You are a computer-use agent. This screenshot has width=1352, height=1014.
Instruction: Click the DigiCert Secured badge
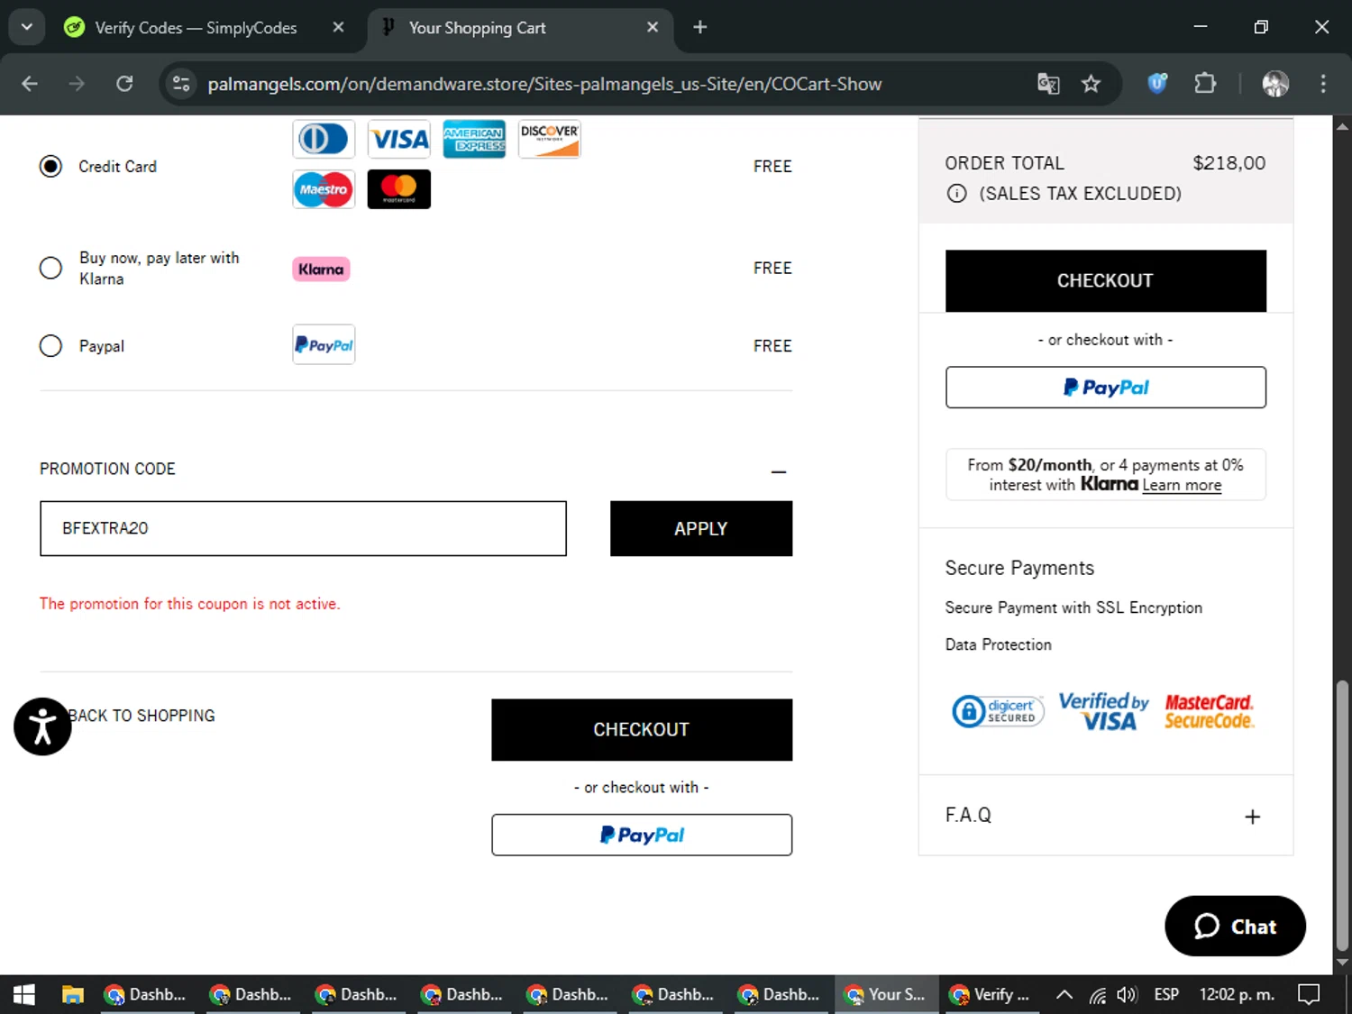pos(998,711)
